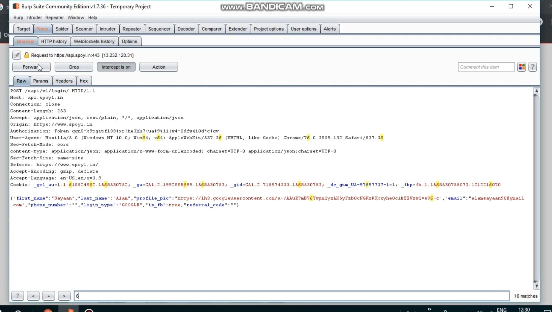Click the vertical scrollbar track of request pane

pos(536,188)
